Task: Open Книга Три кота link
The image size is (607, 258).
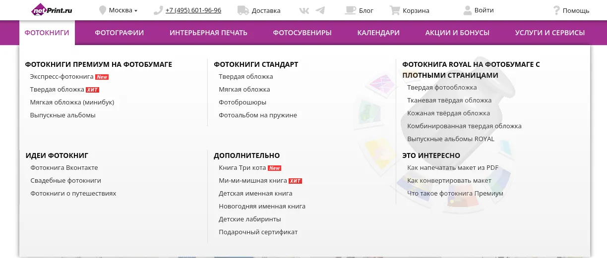Action: click(243, 168)
